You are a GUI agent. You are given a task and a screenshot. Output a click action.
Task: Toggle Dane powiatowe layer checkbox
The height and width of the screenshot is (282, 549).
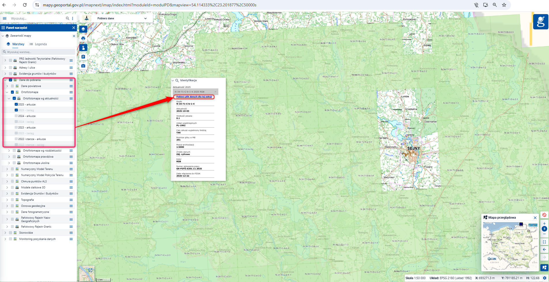click(12, 86)
